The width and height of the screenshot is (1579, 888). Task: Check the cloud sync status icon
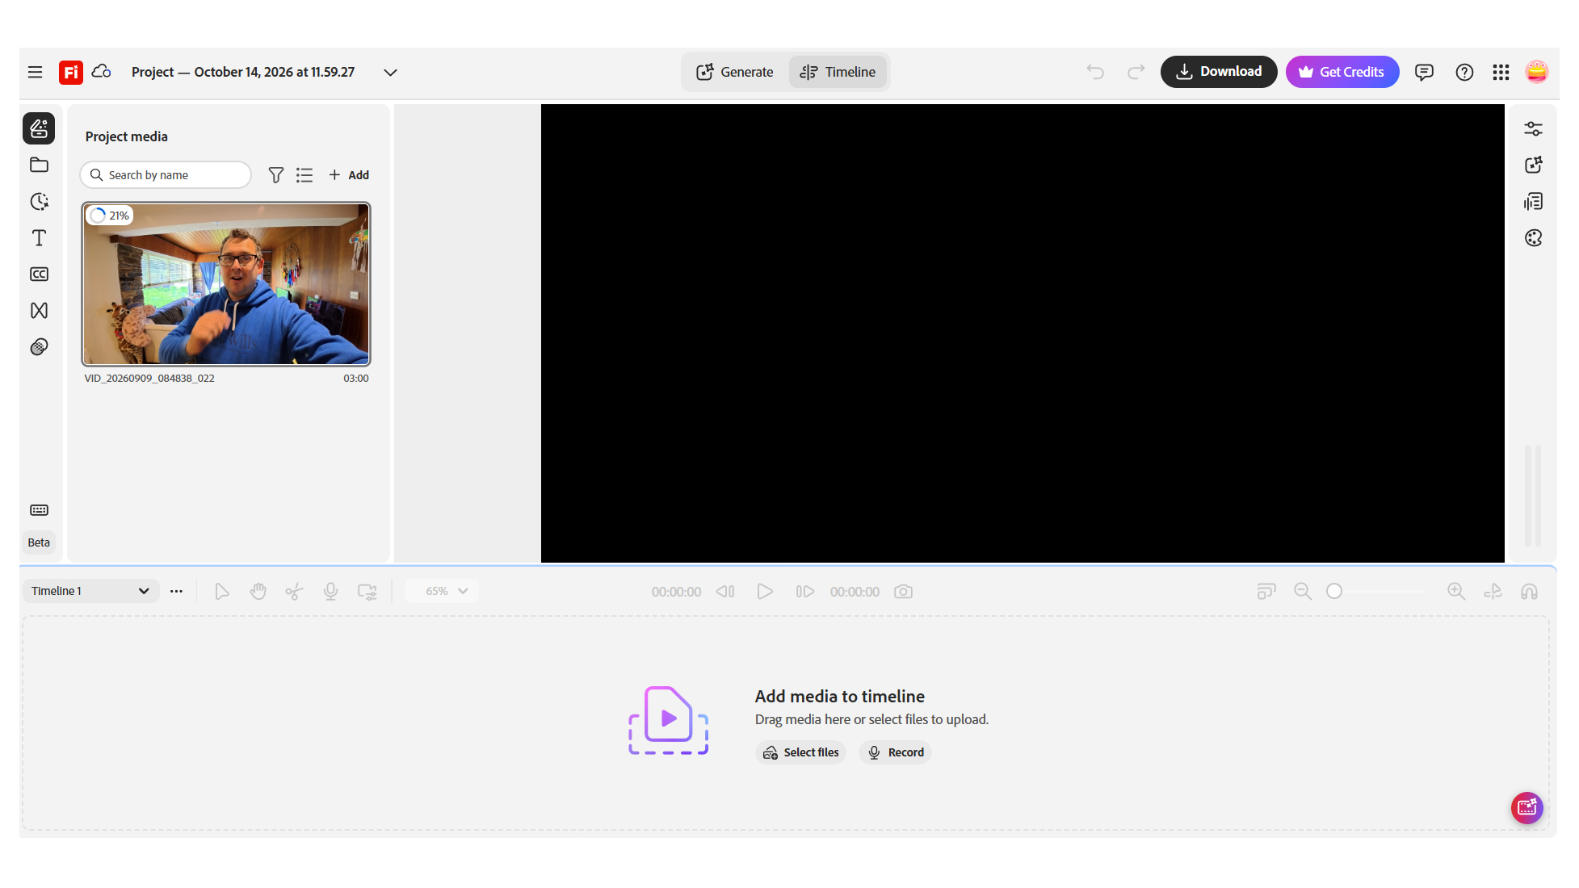point(101,72)
